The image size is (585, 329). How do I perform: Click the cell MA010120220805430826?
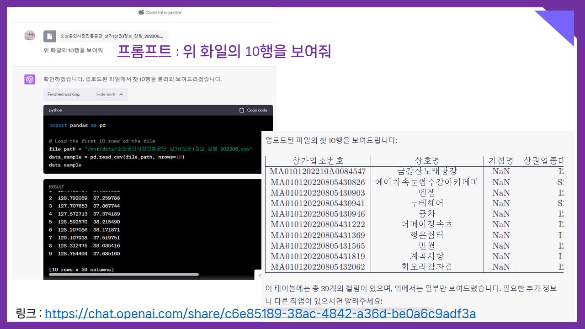(318, 182)
